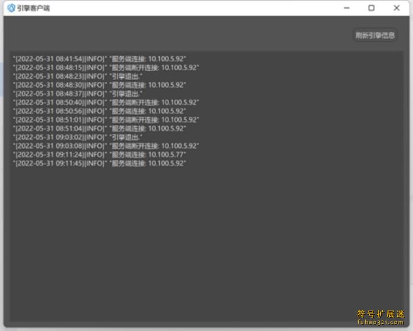The width and height of the screenshot is (413, 331).
Task: Click the 08:50:40 disconnect log line
Action: (106, 102)
